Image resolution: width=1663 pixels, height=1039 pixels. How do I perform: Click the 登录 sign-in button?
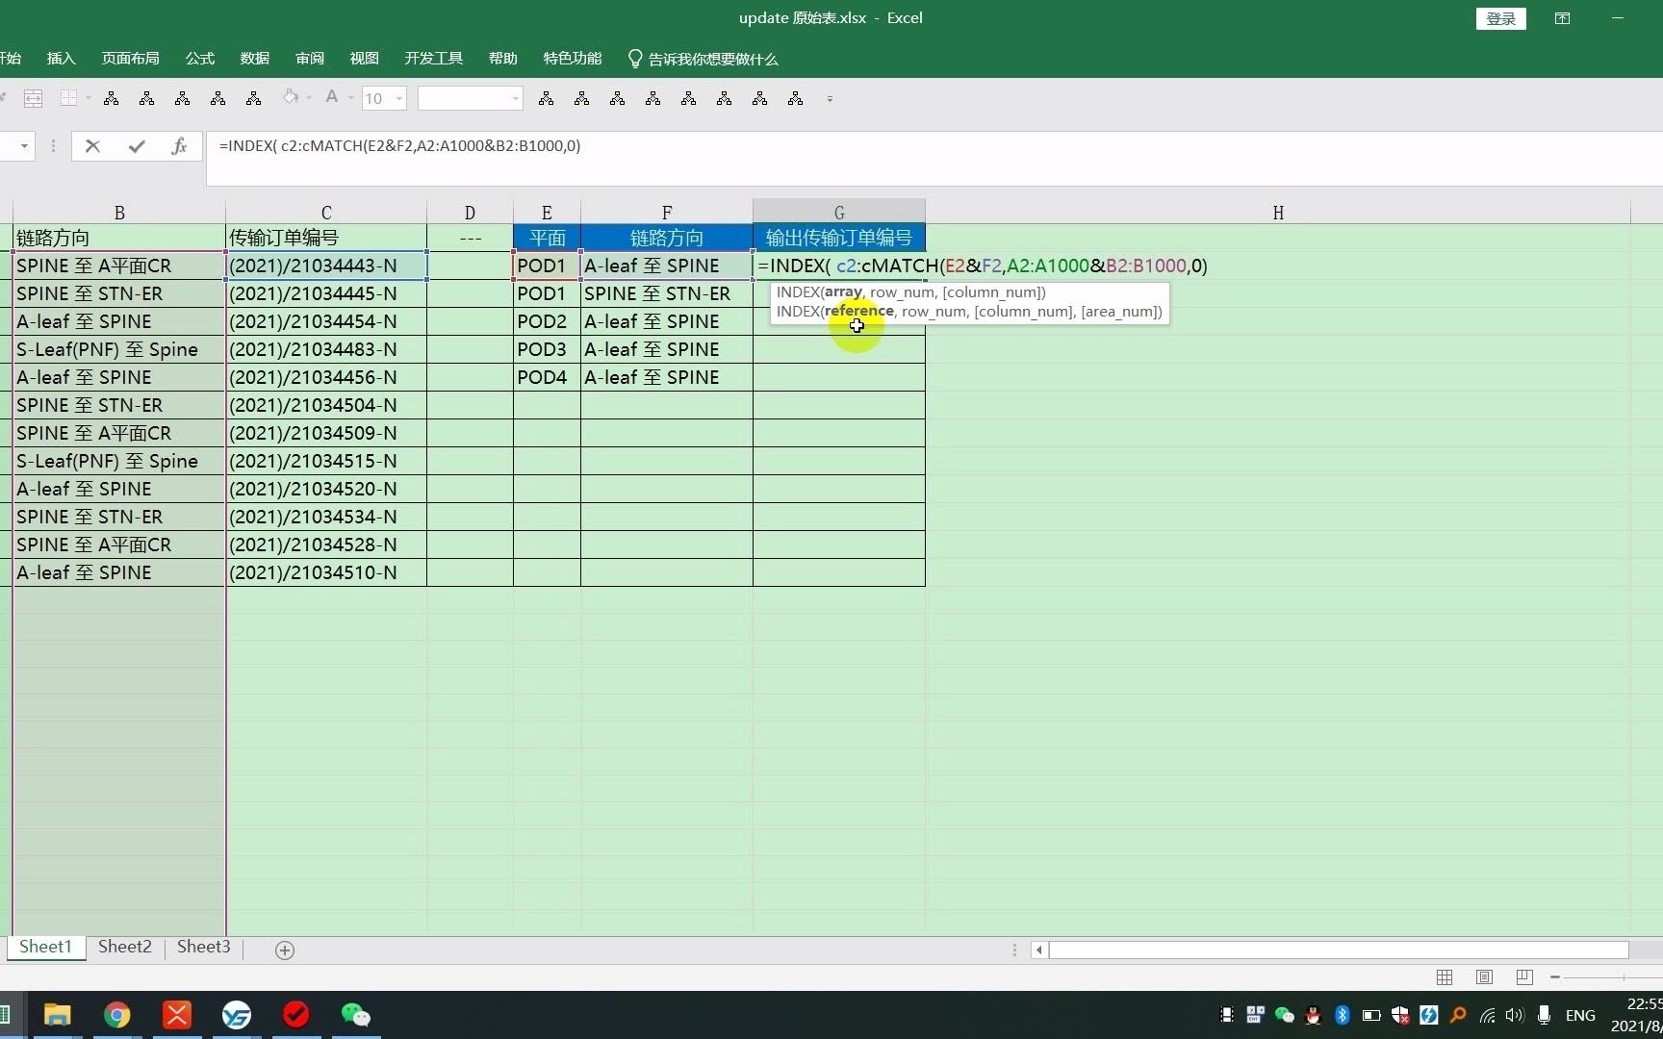[x=1501, y=18]
